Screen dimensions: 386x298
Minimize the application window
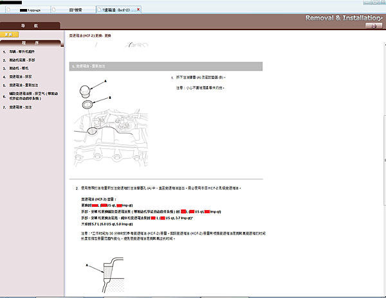[367, 2]
